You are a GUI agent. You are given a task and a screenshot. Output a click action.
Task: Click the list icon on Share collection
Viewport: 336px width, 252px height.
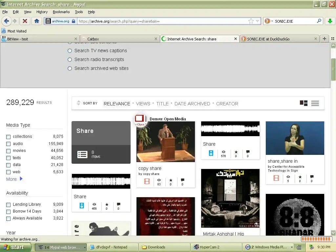click(x=82, y=154)
